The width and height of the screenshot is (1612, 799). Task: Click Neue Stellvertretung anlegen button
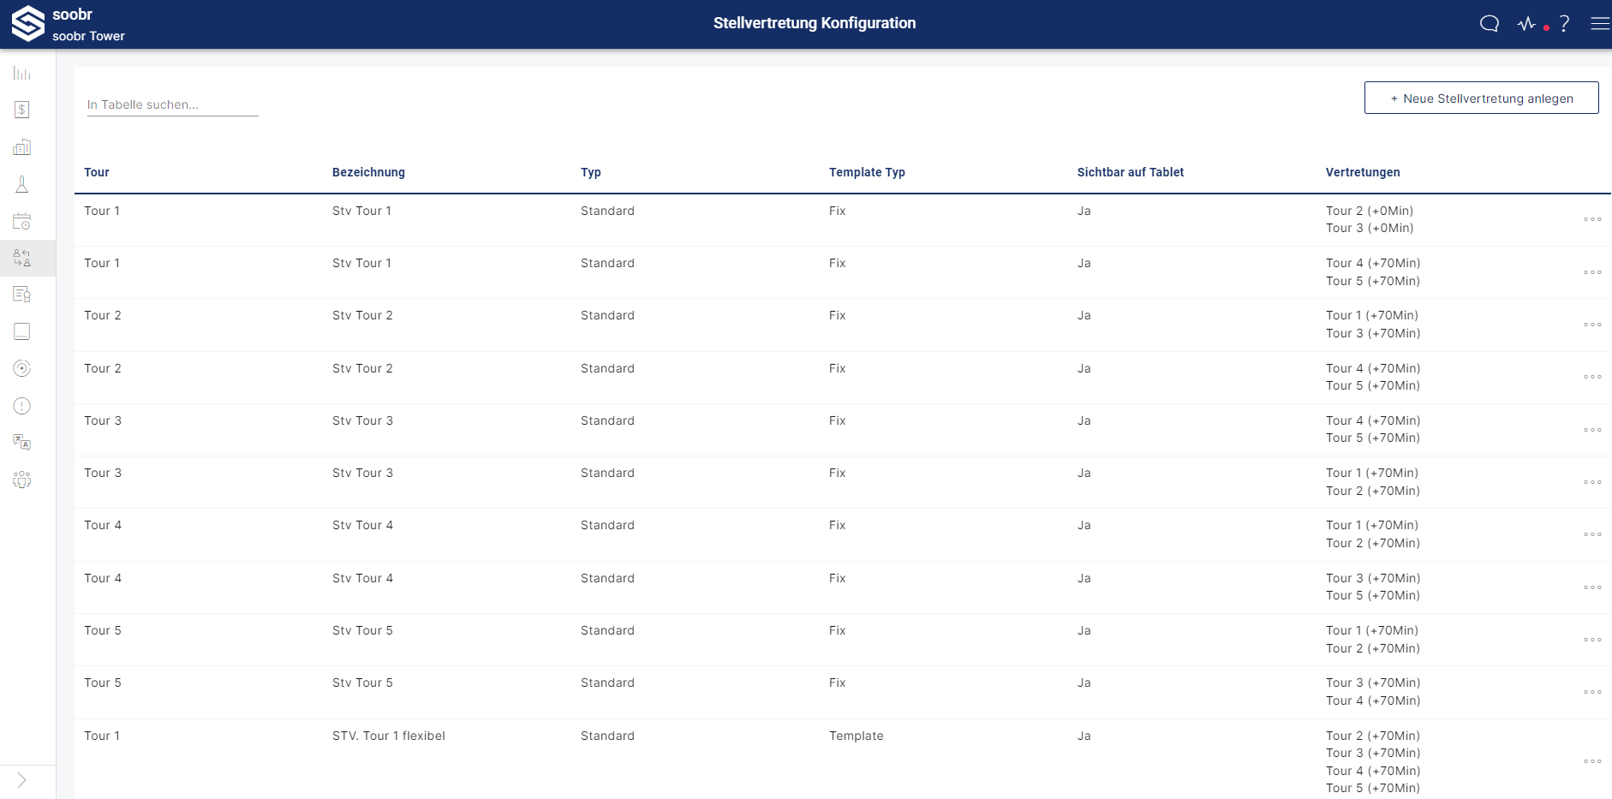pos(1481,98)
